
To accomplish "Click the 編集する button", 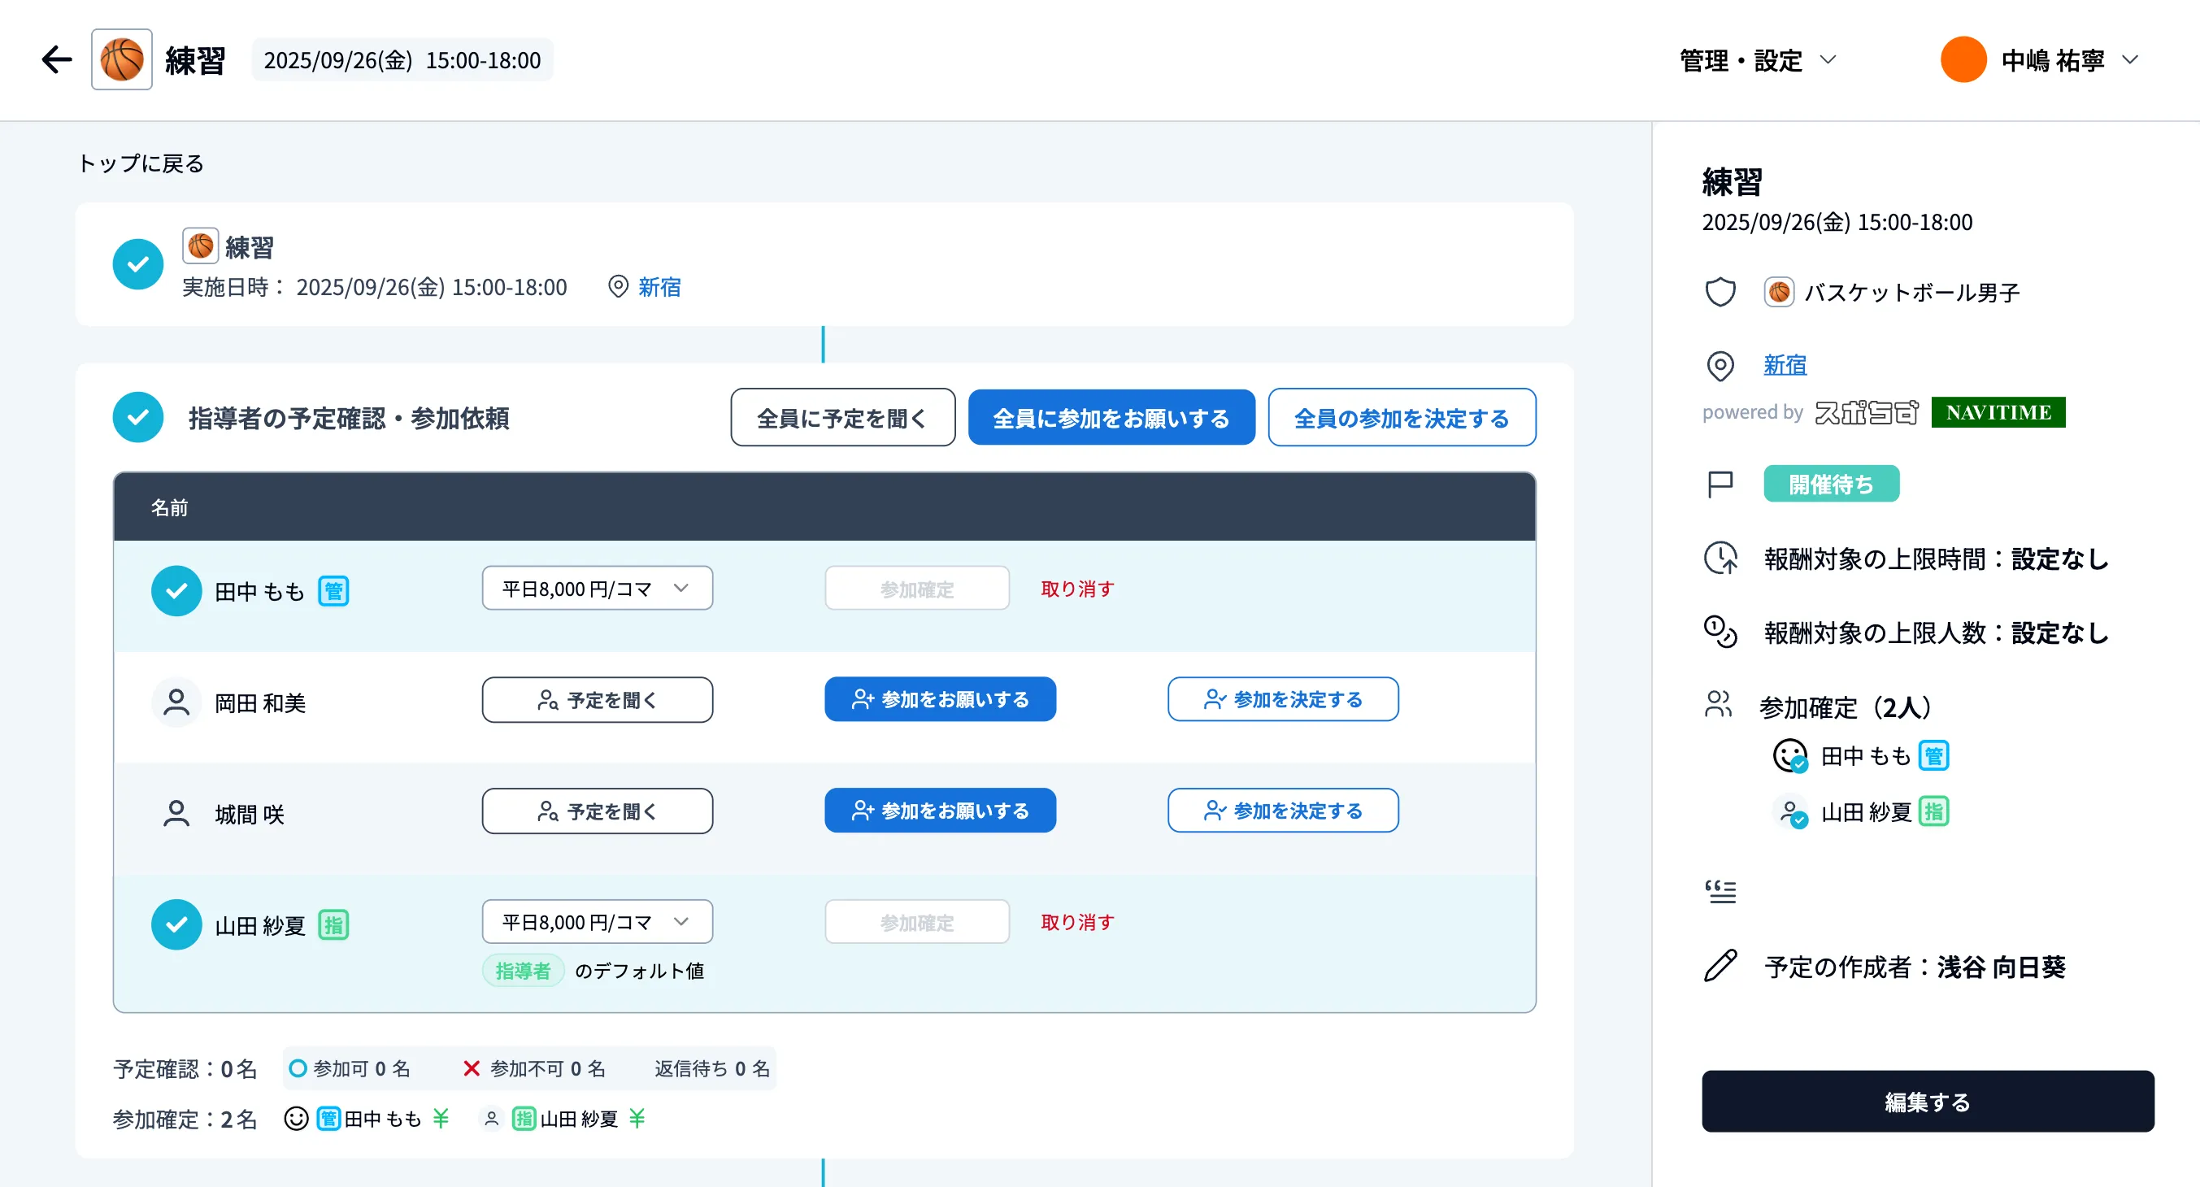I will (1927, 1102).
